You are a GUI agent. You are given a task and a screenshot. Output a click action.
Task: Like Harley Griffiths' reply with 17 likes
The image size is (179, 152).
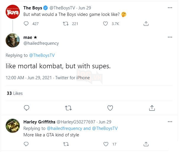point(106,144)
